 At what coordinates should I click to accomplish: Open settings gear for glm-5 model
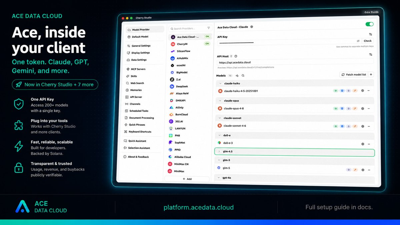(x=363, y=169)
